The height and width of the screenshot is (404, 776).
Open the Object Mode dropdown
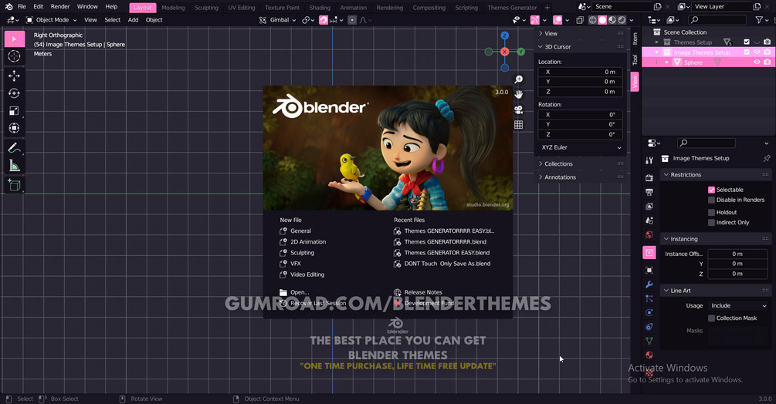pos(52,20)
